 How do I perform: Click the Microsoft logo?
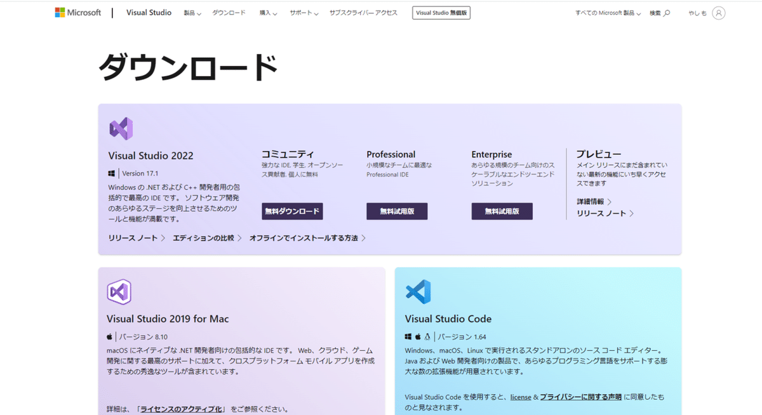pyautogui.click(x=77, y=13)
